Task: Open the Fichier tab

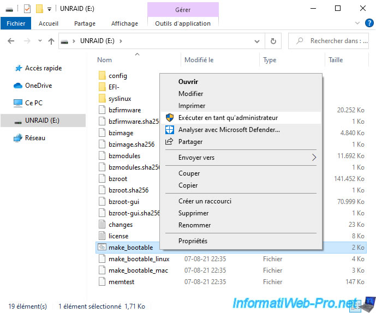Action: pyautogui.click(x=16, y=23)
